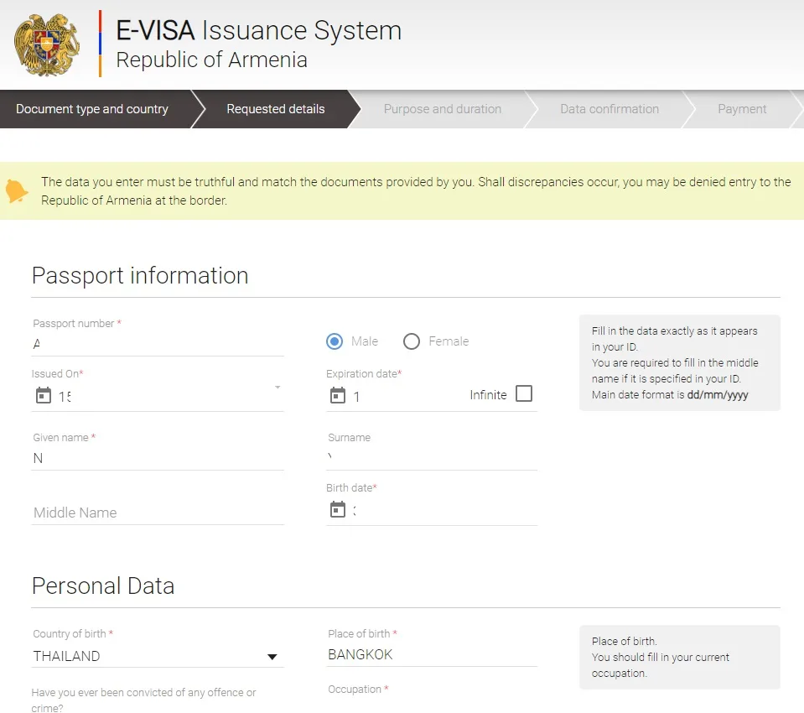This screenshot has width=804, height=713.
Task: Click the Passport information heading
Action: pyautogui.click(x=140, y=275)
